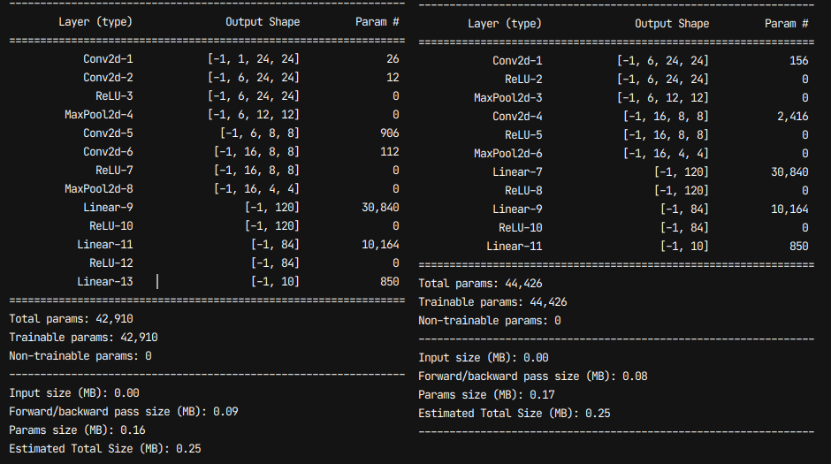
Task: Select Params size (MB): 0.17
Action: click(486, 394)
